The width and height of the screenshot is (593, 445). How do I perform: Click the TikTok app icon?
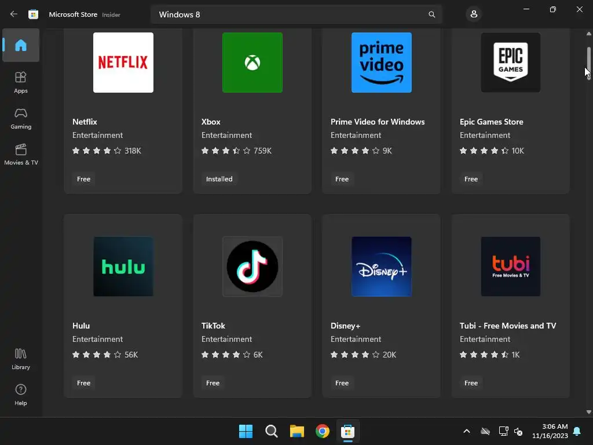click(x=252, y=267)
